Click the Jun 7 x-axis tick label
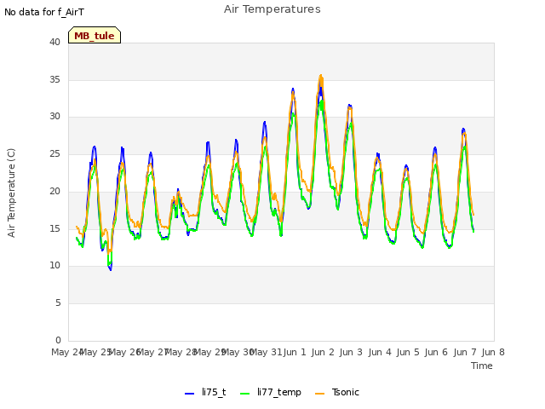The height and width of the screenshot is (409, 545). [x=465, y=352]
